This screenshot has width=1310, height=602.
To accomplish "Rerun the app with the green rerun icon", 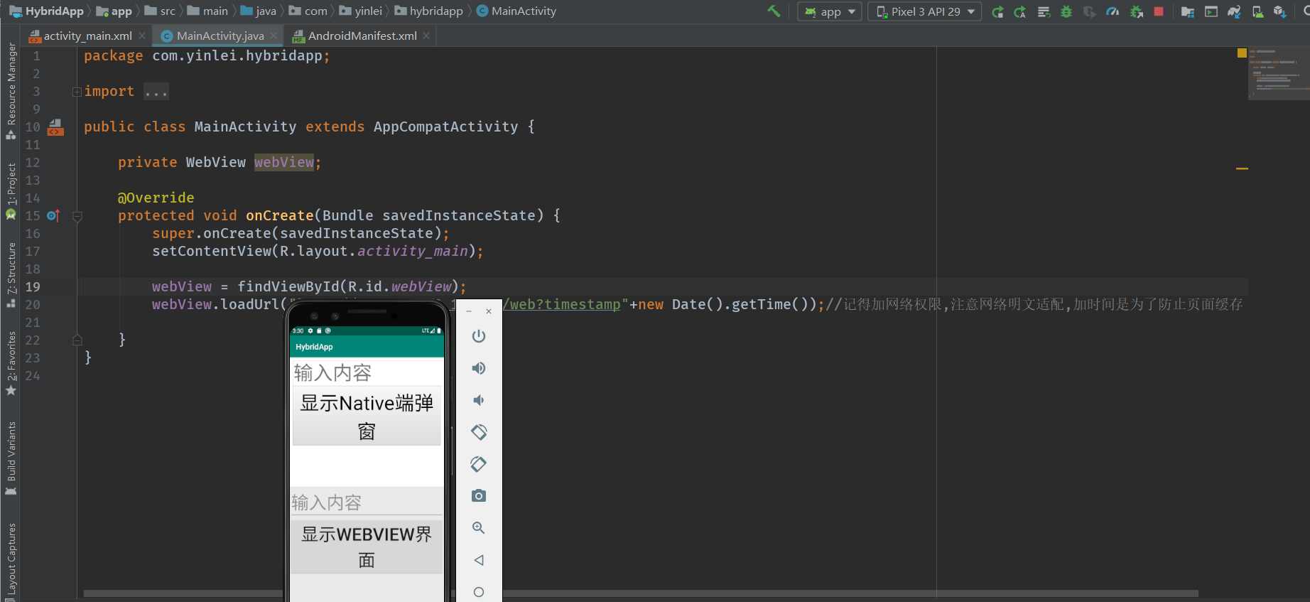I will coord(998,11).
